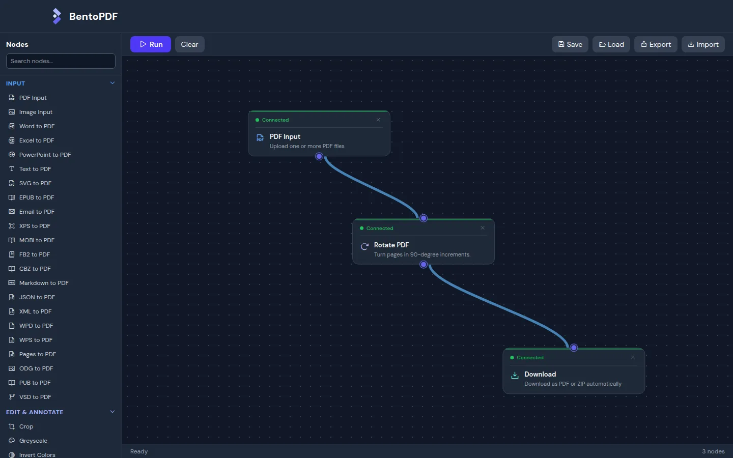Image resolution: width=733 pixels, height=458 pixels.
Task: Click the JSON to PDF icon
Action: pyautogui.click(x=12, y=297)
